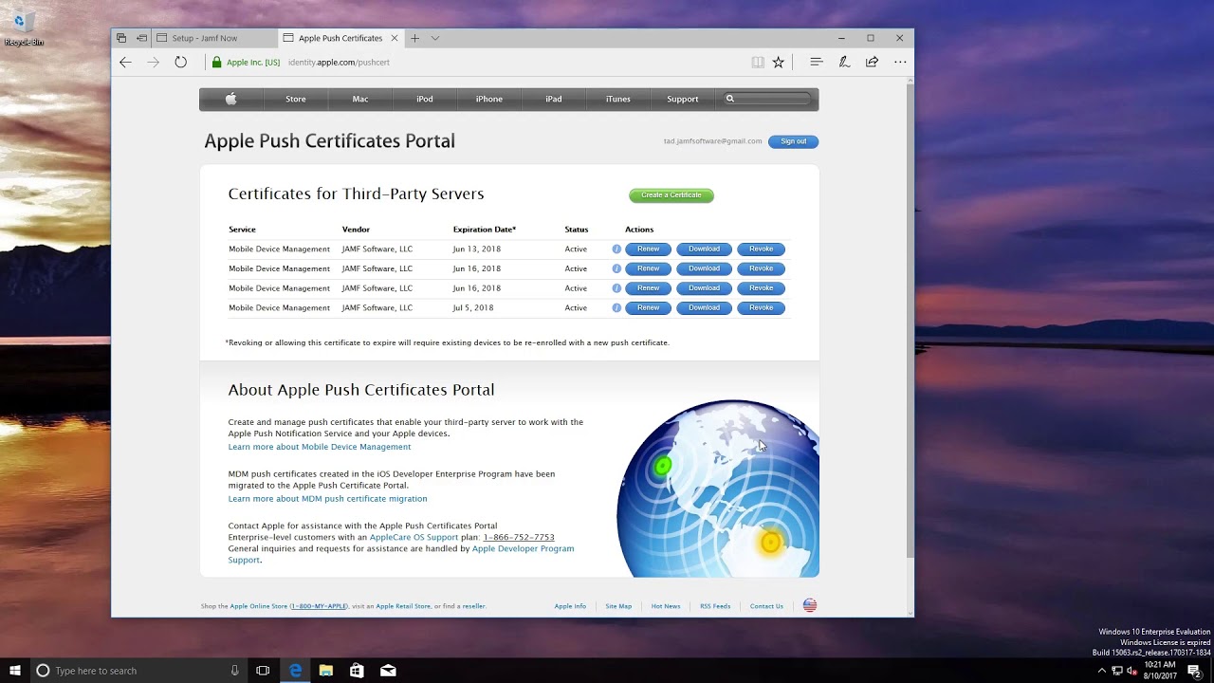The width and height of the screenshot is (1214, 683).
Task: Open Mail app from taskbar
Action: click(x=388, y=671)
